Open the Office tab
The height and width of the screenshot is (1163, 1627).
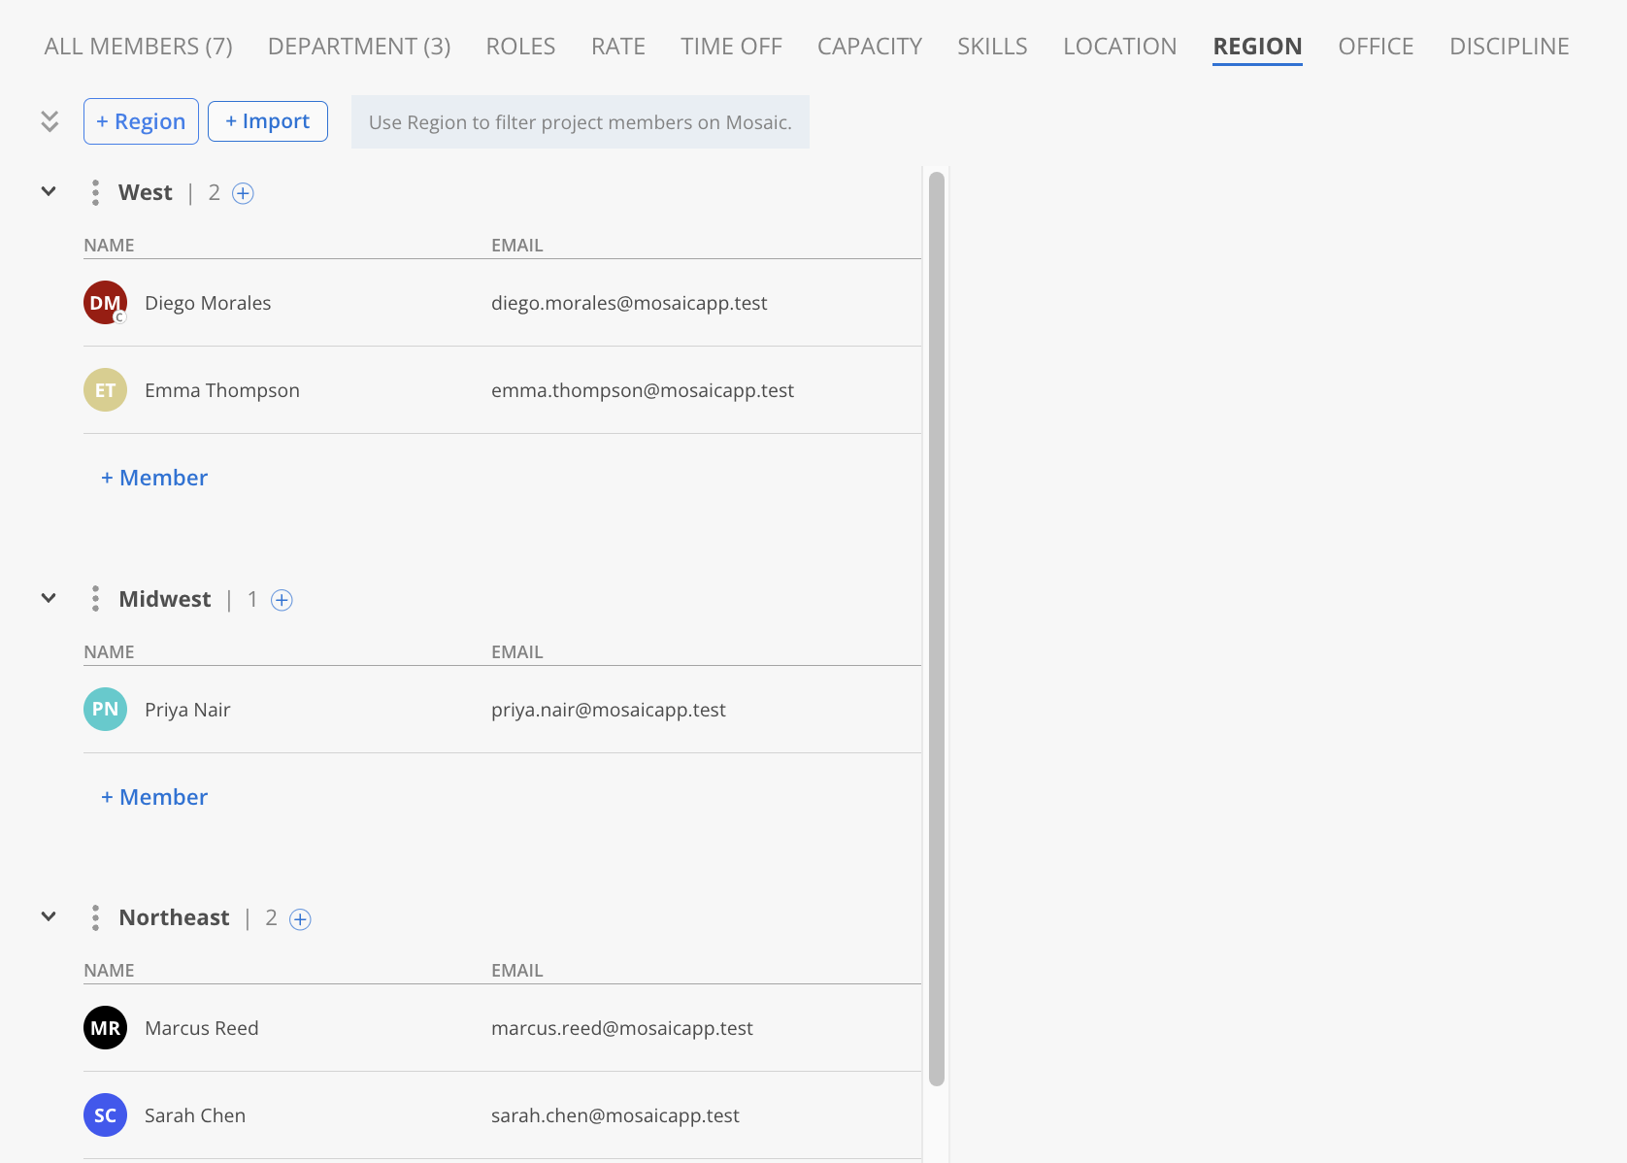click(x=1376, y=47)
